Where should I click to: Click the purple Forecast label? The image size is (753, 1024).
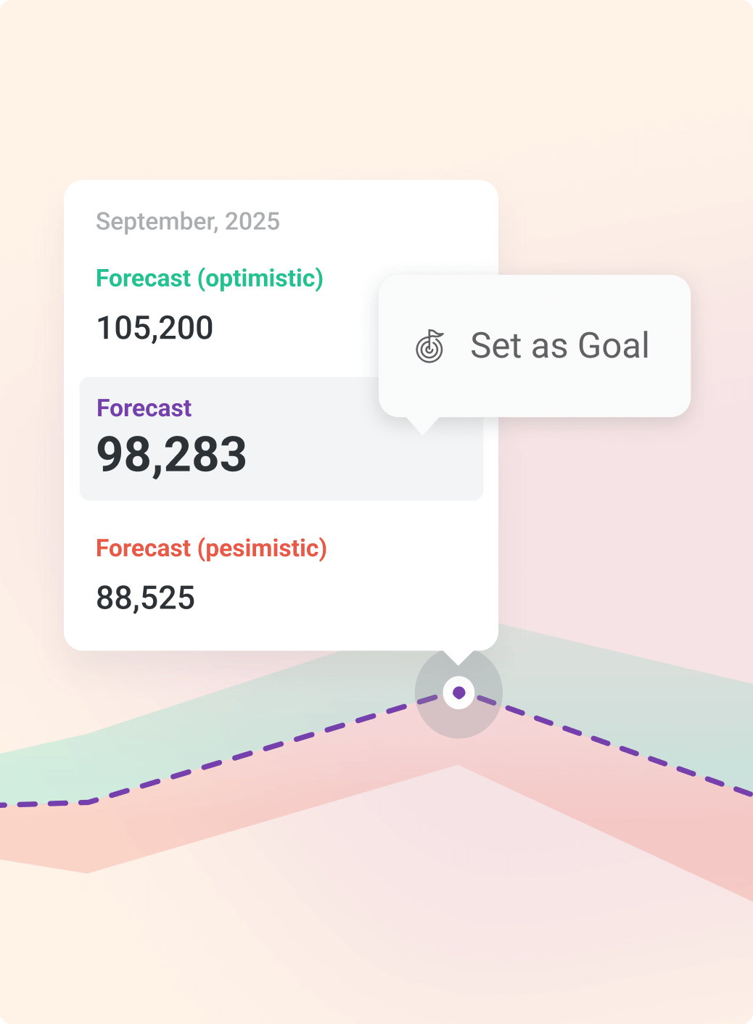[x=144, y=408]
